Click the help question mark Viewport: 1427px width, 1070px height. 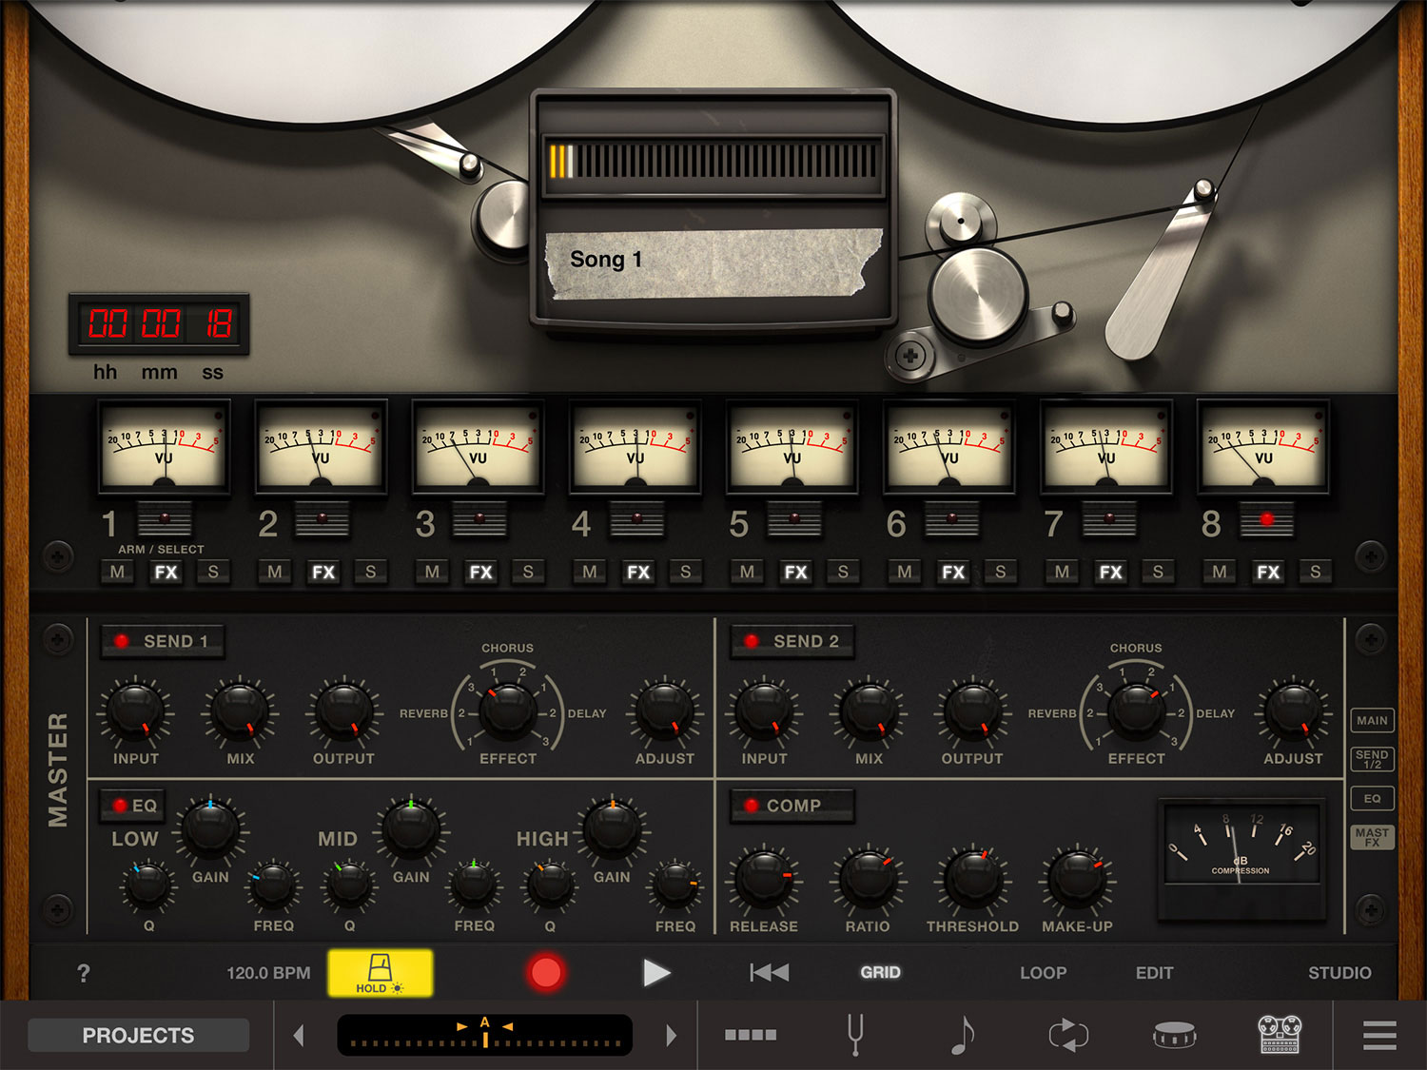click(84, 972)
